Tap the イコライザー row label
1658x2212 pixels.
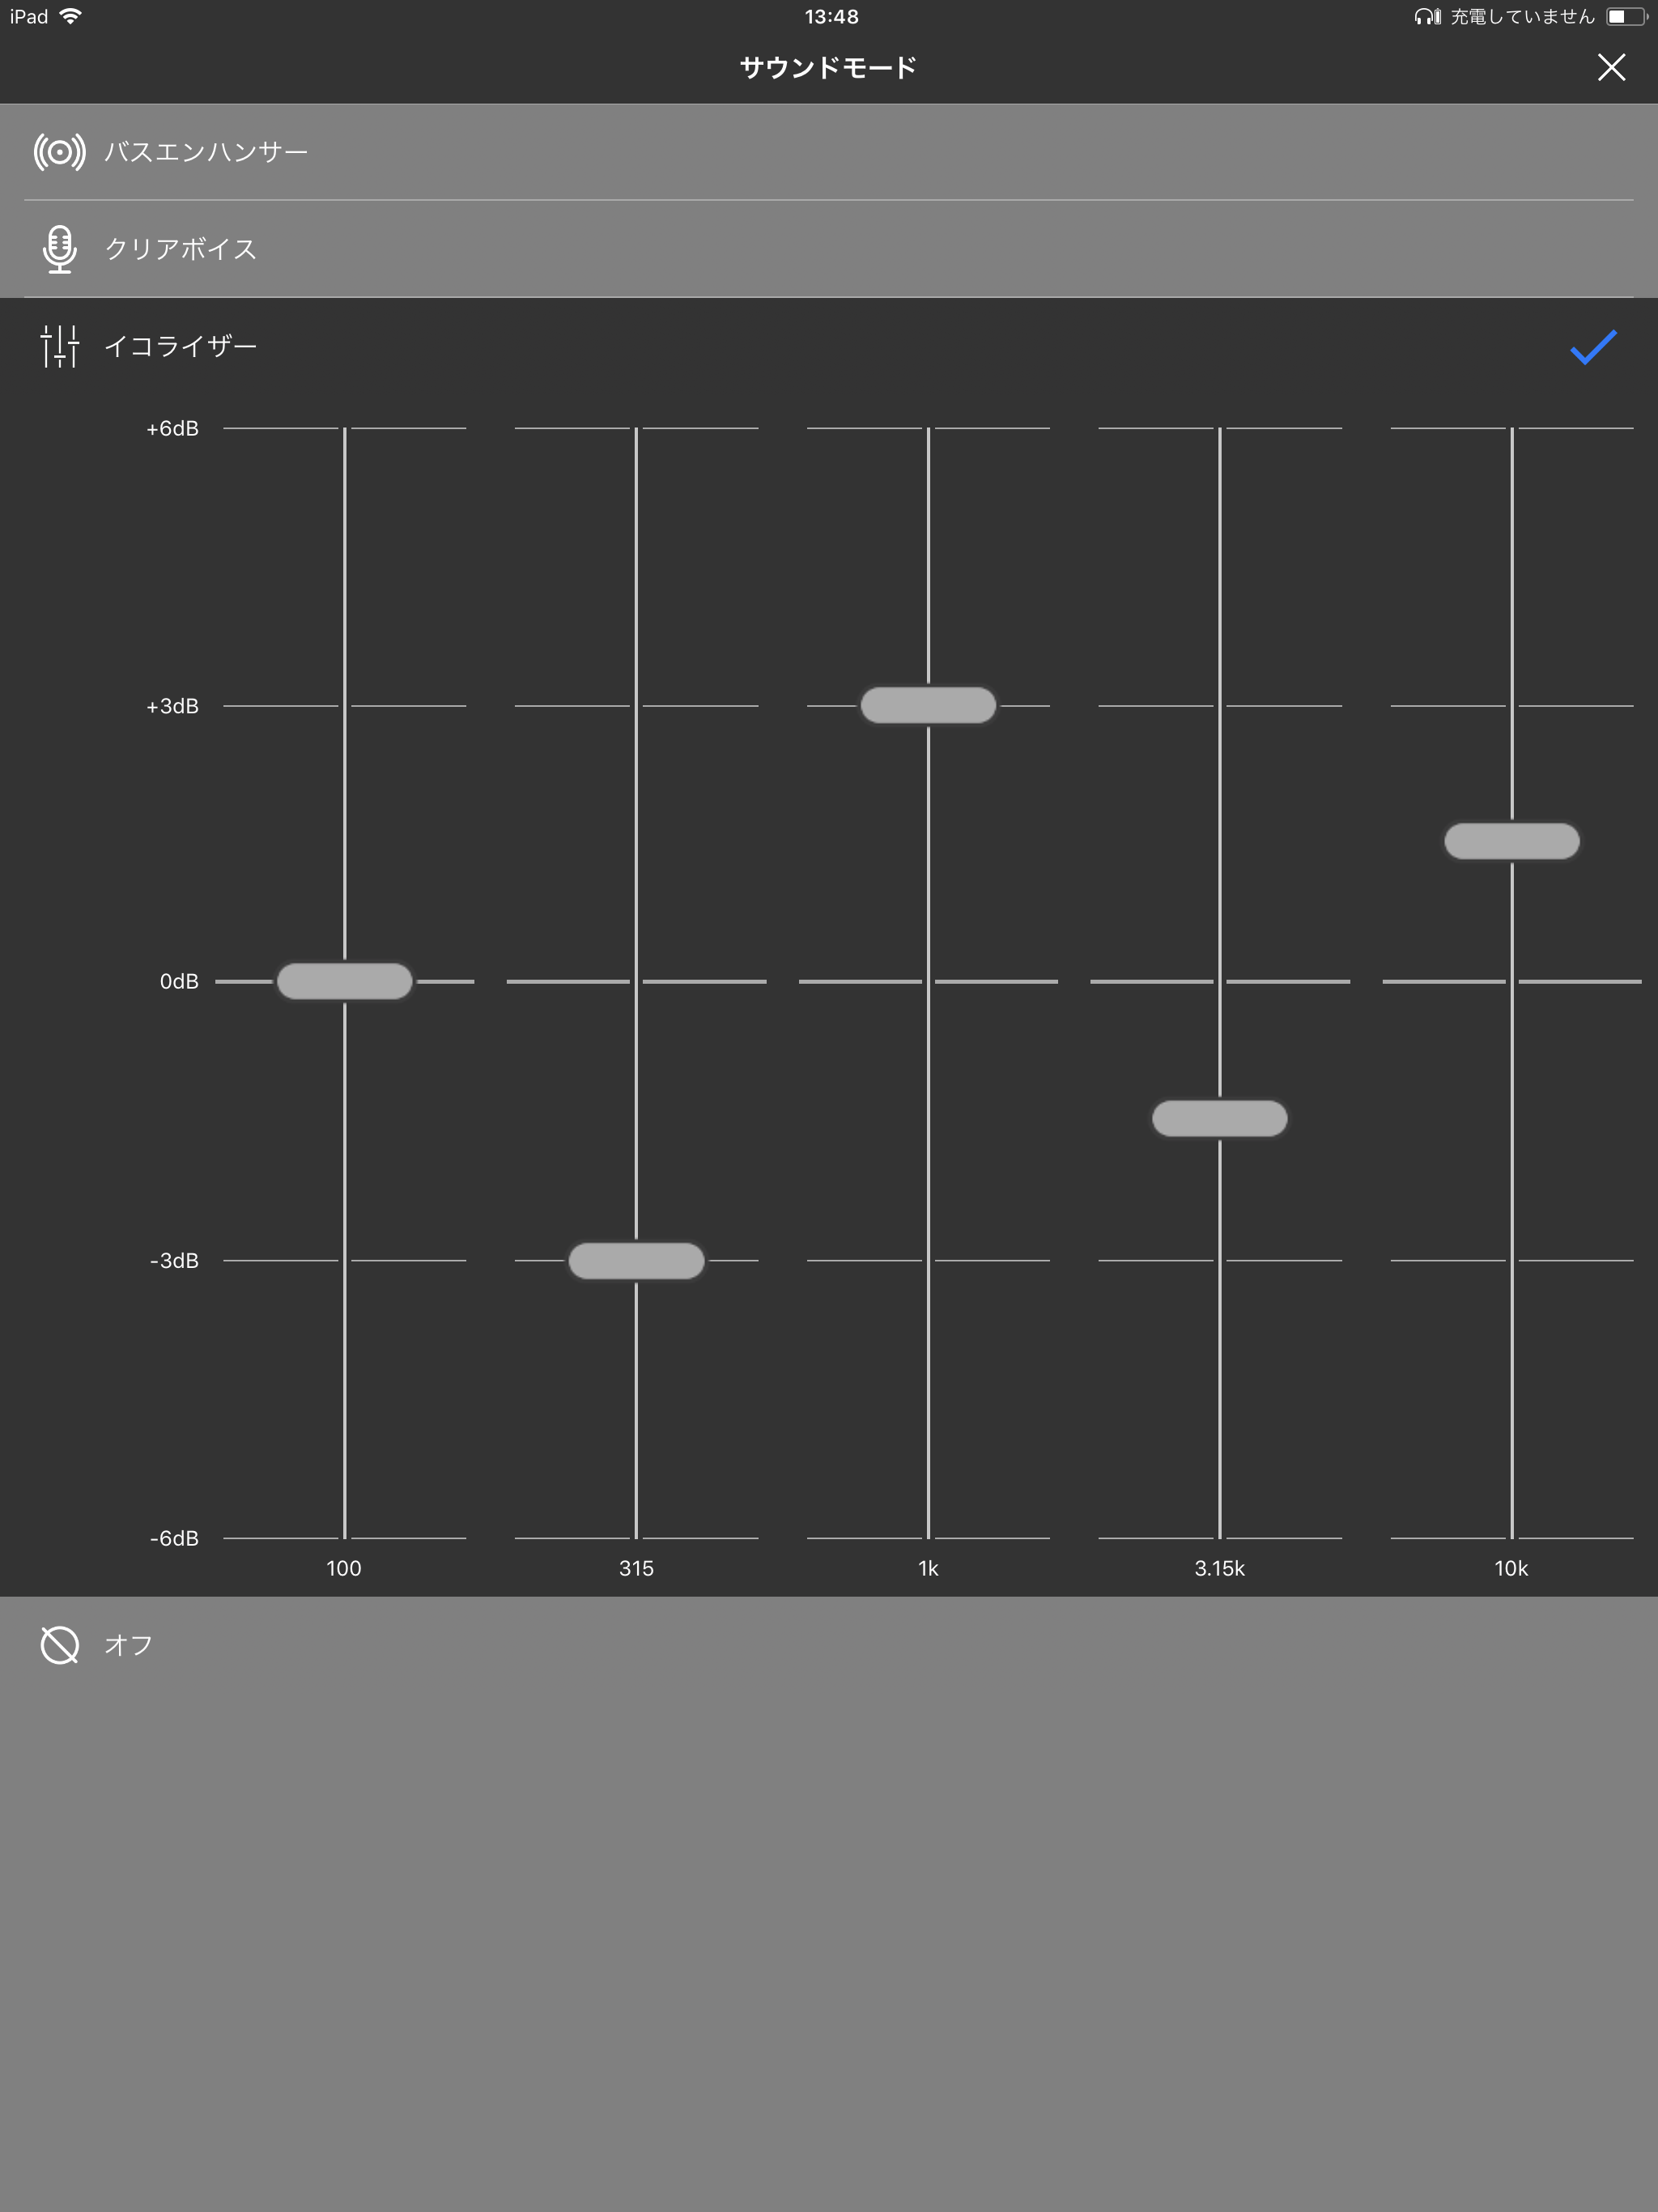(x=181, y=346)
